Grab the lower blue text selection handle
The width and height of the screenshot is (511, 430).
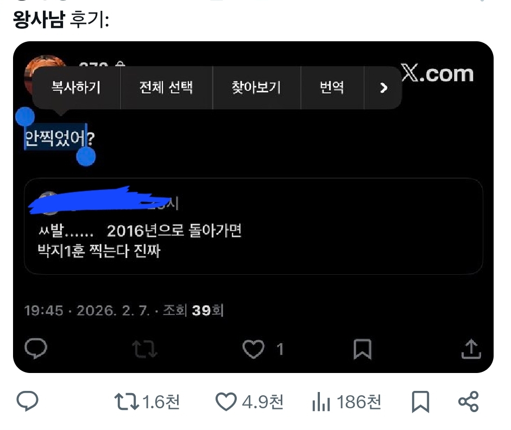[86, 157]
